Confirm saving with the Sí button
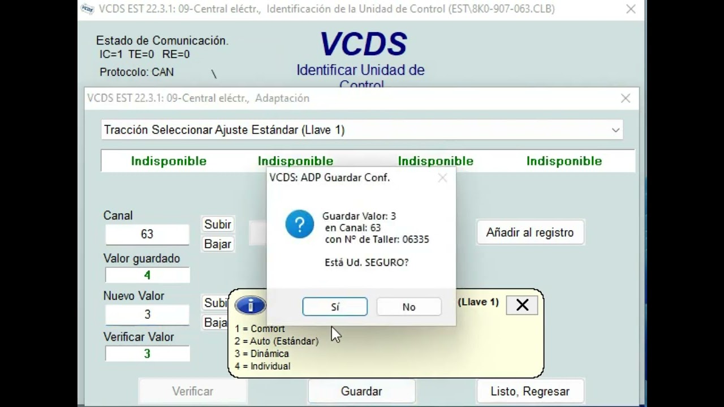 coord(335,307)
